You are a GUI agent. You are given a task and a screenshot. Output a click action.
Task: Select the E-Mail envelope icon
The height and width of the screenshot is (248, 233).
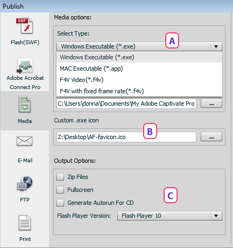coord(25,141)
